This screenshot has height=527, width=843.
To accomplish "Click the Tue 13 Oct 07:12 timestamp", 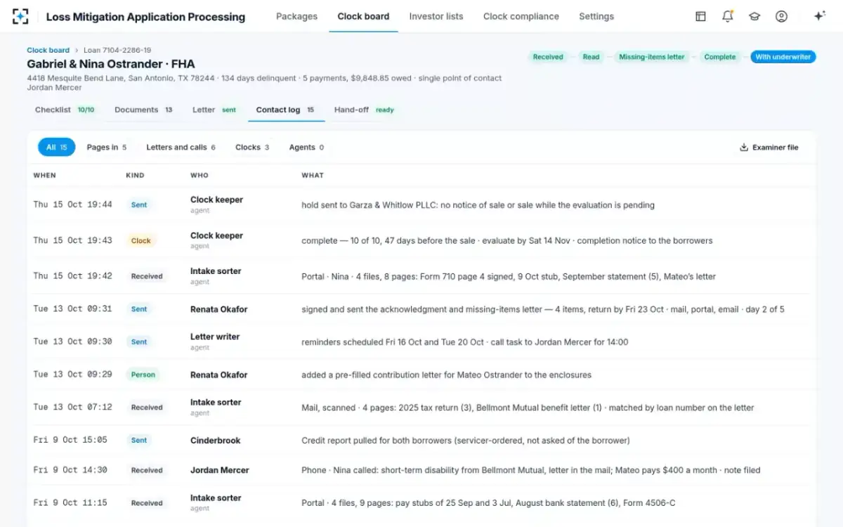I will 72,407.
